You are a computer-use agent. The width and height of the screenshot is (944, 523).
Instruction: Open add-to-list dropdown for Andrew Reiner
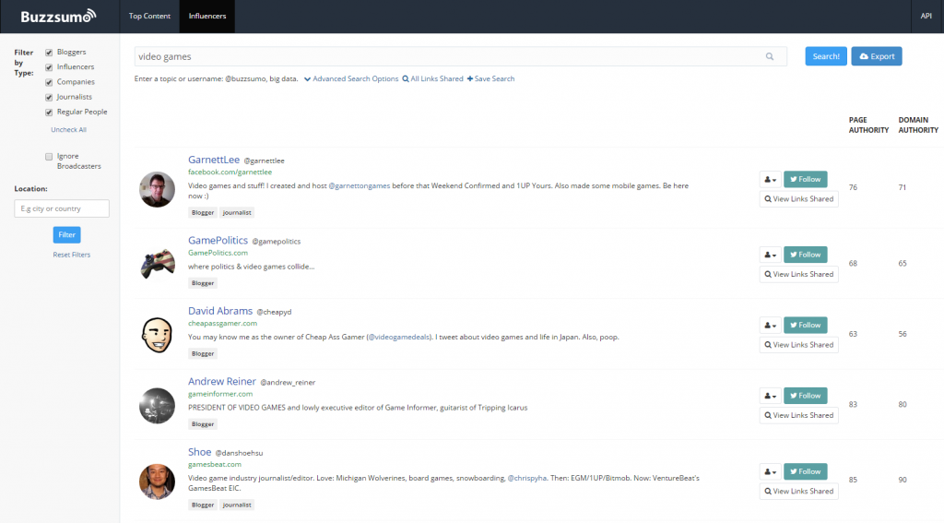(770, 396)
